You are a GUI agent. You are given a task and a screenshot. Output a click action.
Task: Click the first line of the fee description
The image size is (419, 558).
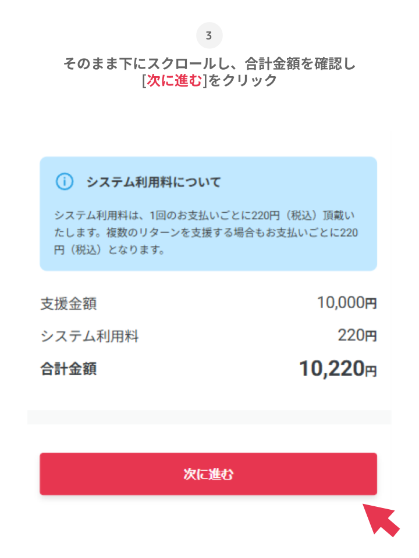coord(208,216)
